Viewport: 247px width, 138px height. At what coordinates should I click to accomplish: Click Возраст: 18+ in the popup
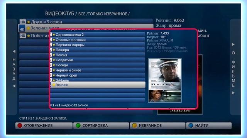pyautogui.click(x=156, y=37)
